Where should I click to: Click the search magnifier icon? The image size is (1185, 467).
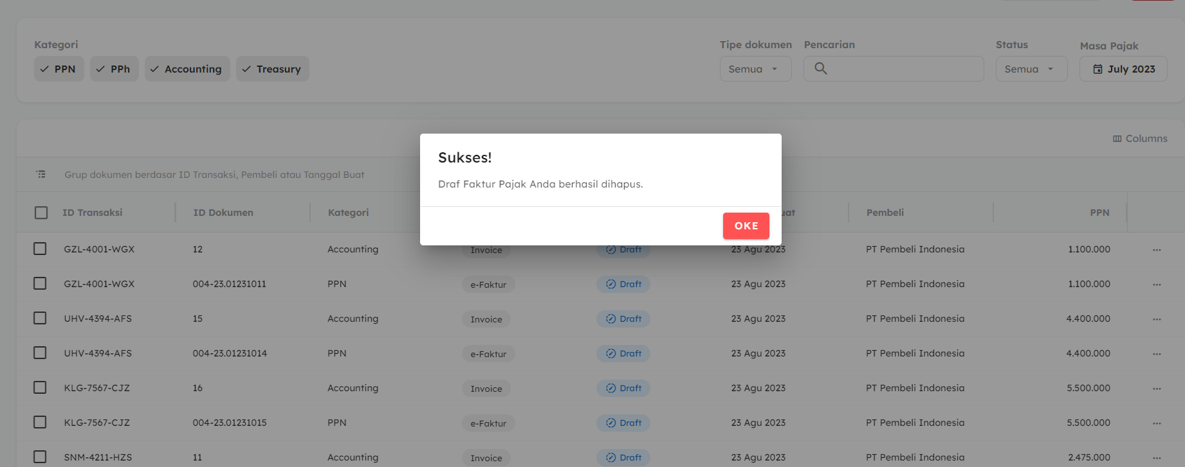pyautogui.click(x=820, y=69)
